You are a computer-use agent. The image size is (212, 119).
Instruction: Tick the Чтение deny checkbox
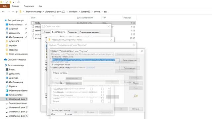(103, 98)
